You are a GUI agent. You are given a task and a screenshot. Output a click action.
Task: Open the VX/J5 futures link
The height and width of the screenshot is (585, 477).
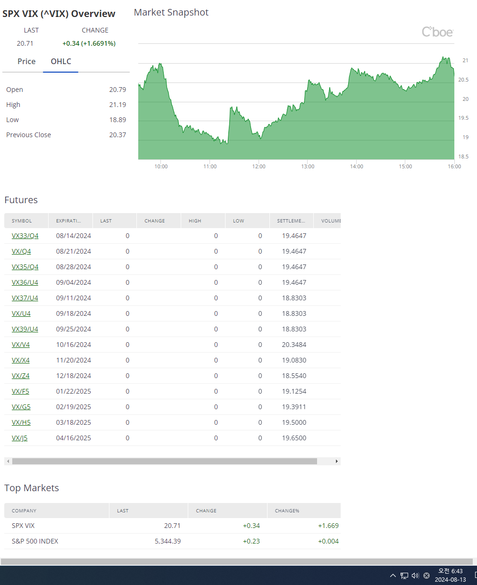click(20, 438)
